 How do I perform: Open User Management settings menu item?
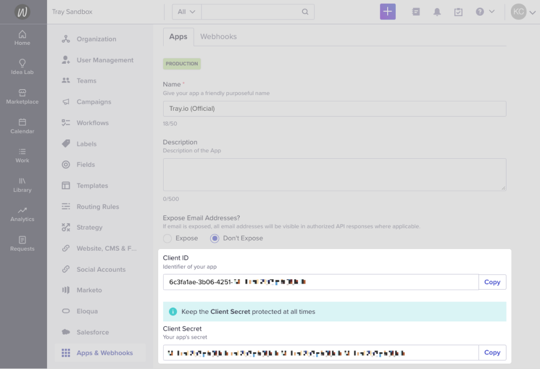coord(105,60)
